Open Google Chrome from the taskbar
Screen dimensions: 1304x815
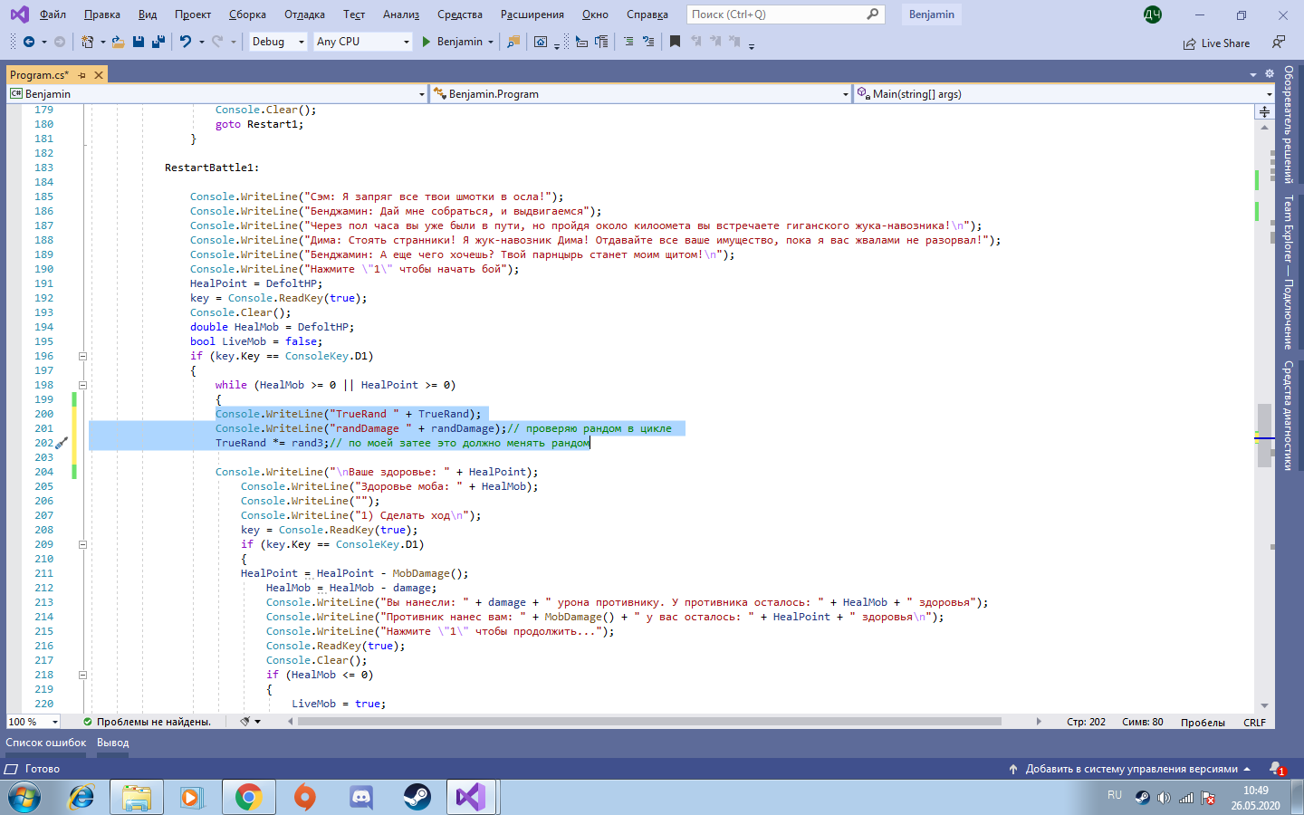[x=249, y=797]
